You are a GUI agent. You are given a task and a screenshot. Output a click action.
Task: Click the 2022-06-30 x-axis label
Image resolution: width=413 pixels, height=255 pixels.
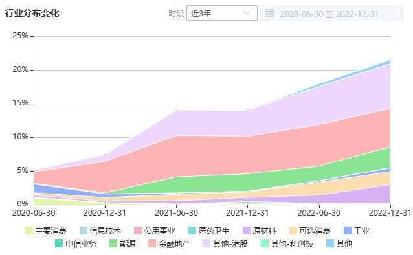[319, 212]
